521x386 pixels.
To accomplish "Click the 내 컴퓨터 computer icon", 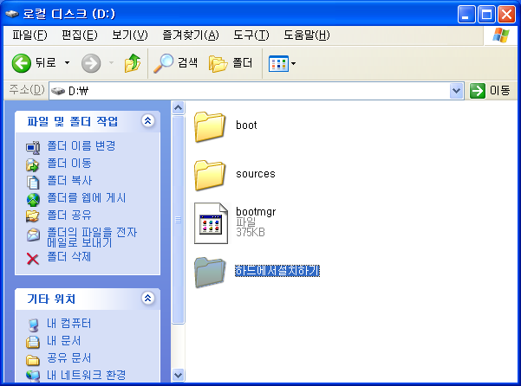I will [33, 325].
